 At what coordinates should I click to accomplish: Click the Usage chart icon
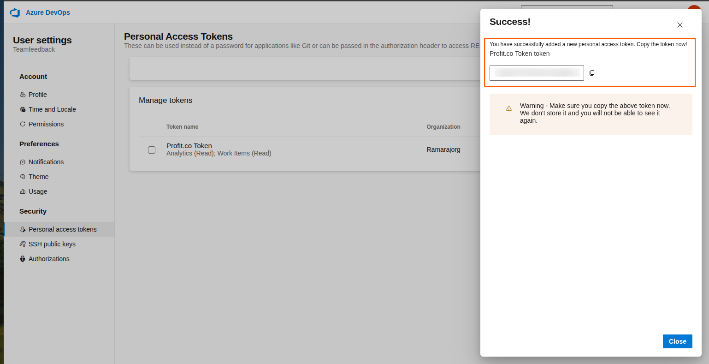pyautogui.click(x=23, y=191)
